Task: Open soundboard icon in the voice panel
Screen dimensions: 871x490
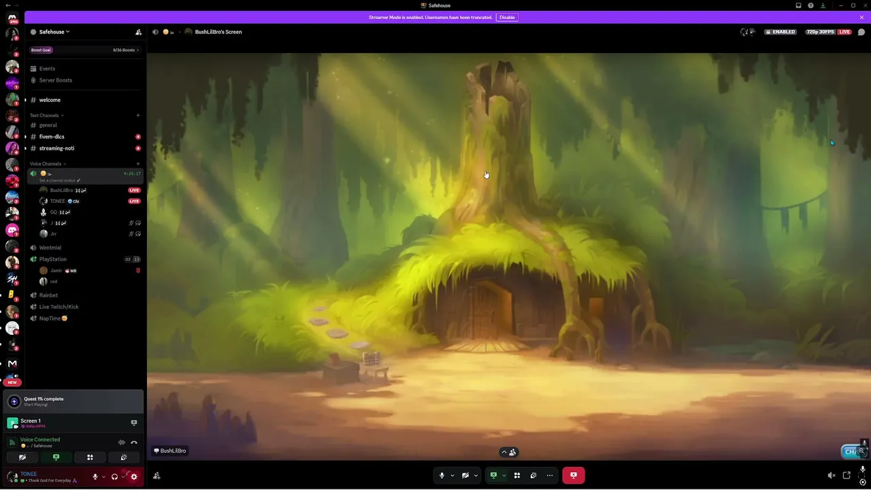Action: coord(124,457)
